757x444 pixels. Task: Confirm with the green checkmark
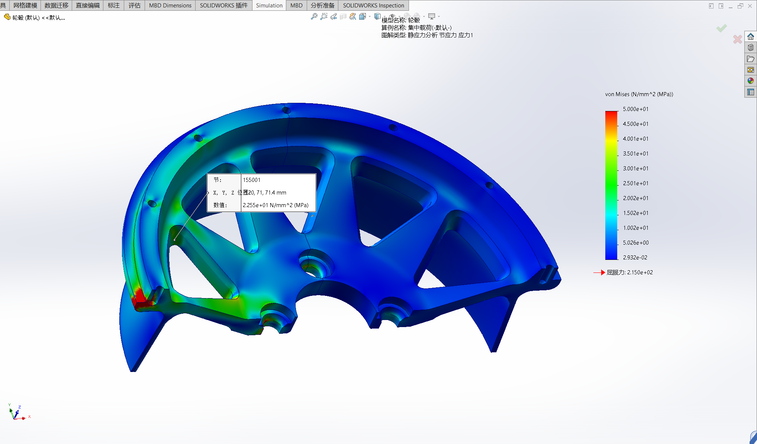721,28
